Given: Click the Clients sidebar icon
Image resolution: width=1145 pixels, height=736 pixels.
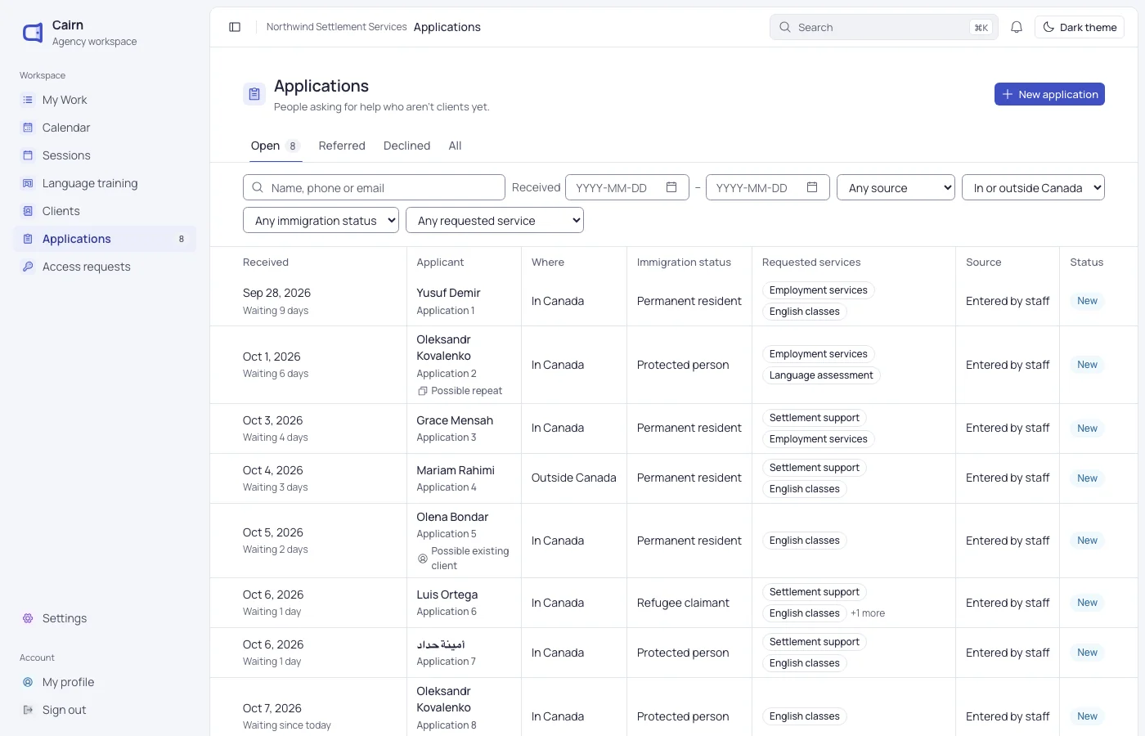Looking at the screenshot, I should pos(28,211).
